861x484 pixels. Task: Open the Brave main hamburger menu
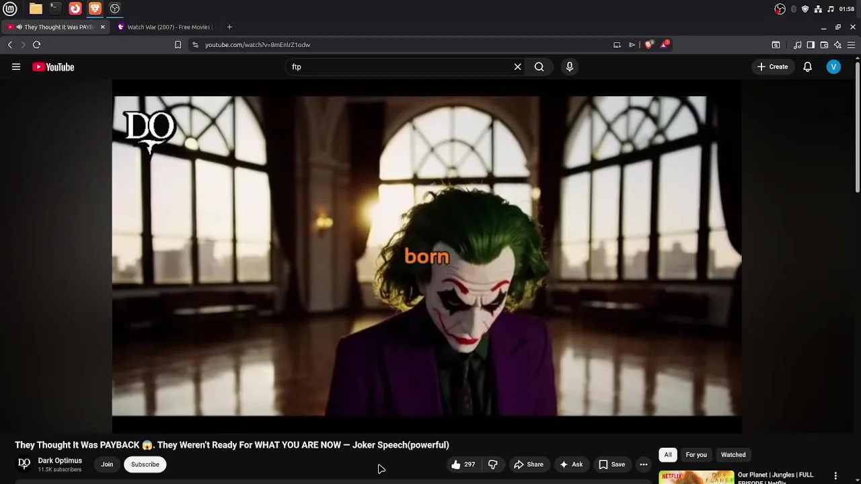coord(851,45)
